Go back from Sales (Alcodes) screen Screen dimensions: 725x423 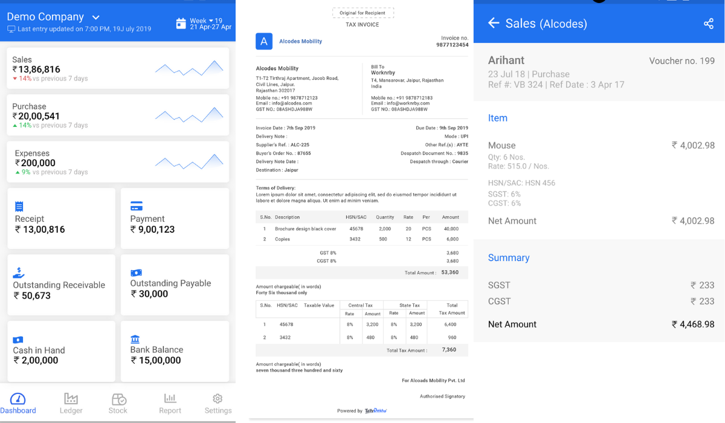pyautogui.click(x=494, y=23)
